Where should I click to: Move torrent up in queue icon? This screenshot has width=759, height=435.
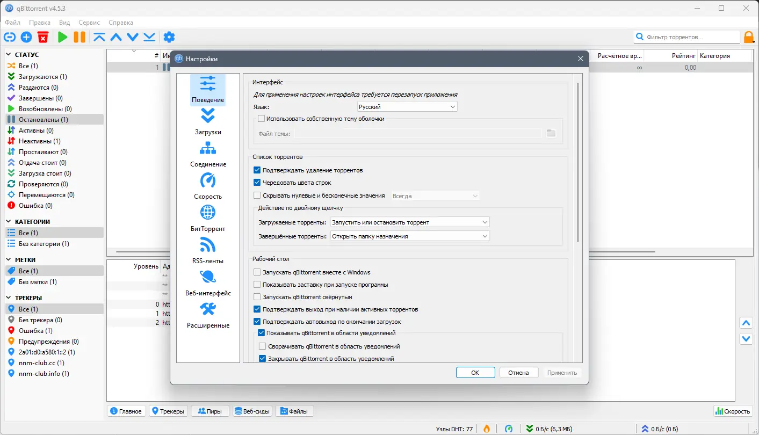pyautogui.click(x=116, y=37)
